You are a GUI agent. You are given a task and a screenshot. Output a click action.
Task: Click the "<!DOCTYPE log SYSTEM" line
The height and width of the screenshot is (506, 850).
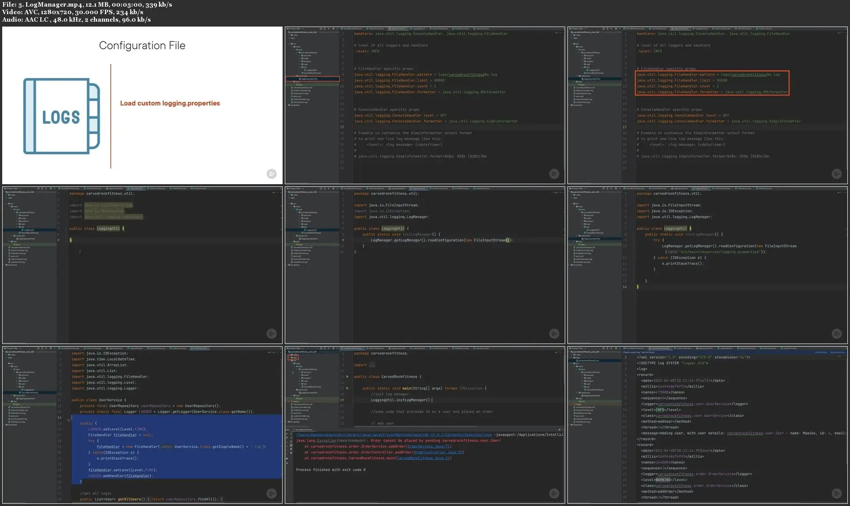672,363
